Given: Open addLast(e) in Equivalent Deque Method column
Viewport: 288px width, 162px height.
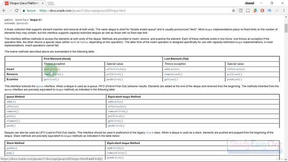Looking at the screenshot, I should click(x=115, y=102).
